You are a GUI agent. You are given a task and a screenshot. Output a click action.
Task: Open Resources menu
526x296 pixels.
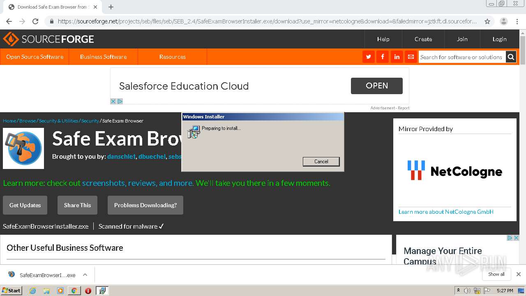172,57
